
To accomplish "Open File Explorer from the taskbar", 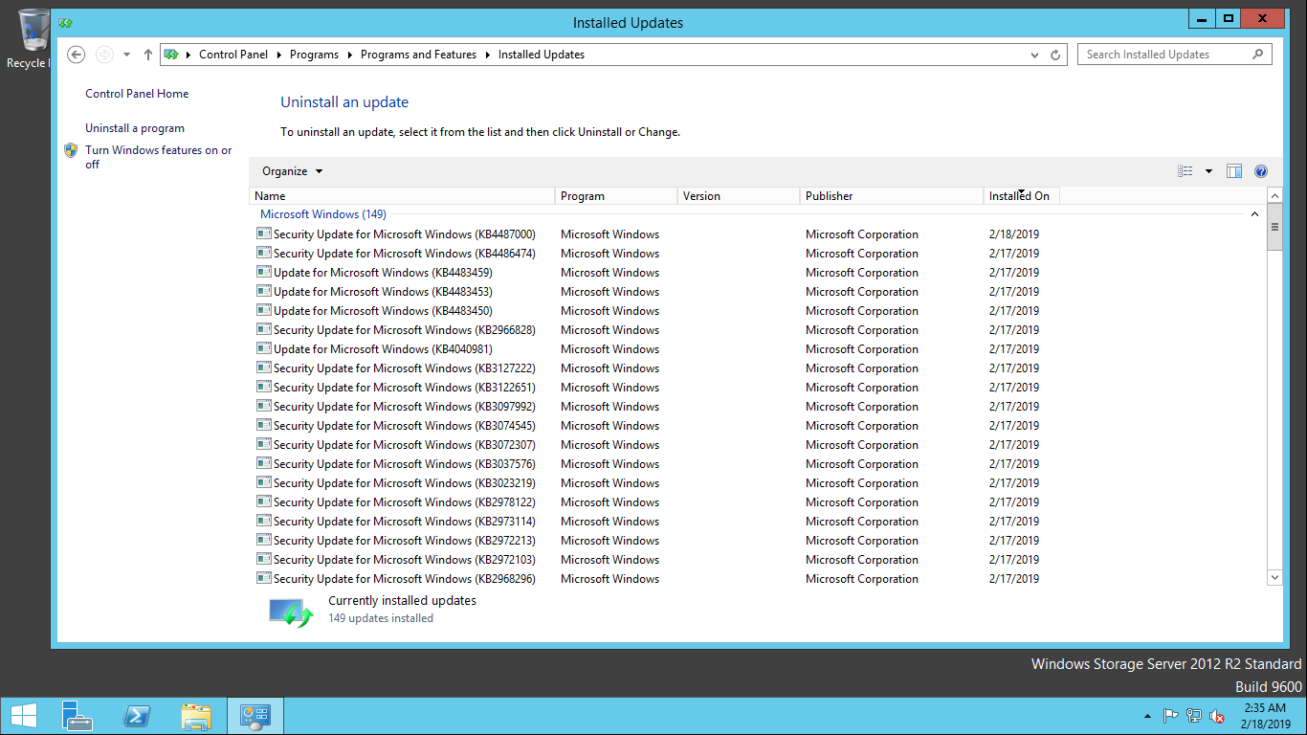I will click(x=196, y=716).
